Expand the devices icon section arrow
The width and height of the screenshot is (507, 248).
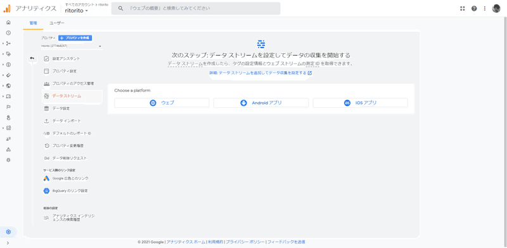click(x=3, y=96)
